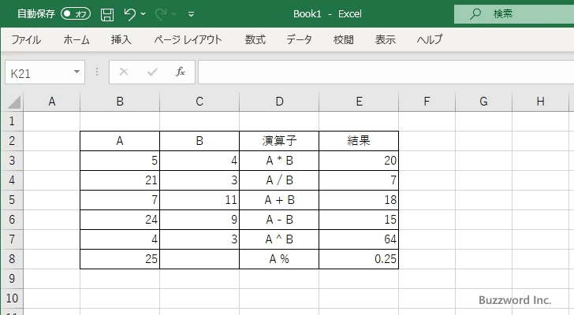
Task: Click cell with value 25
Action: 120,259
